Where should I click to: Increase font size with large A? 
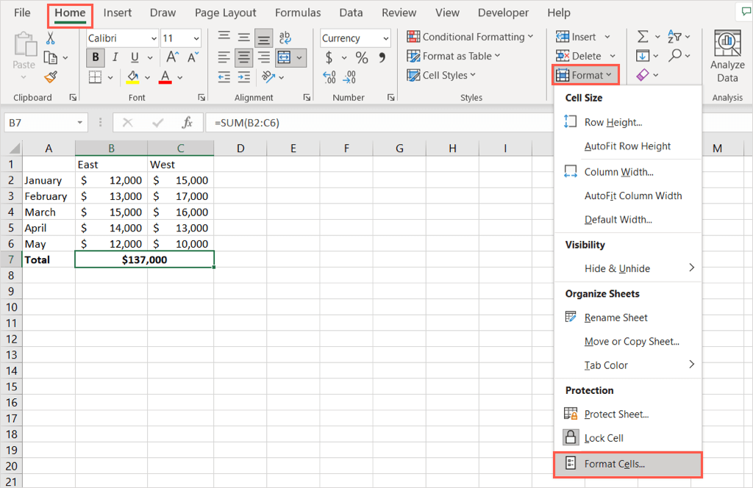coord(172,57)
